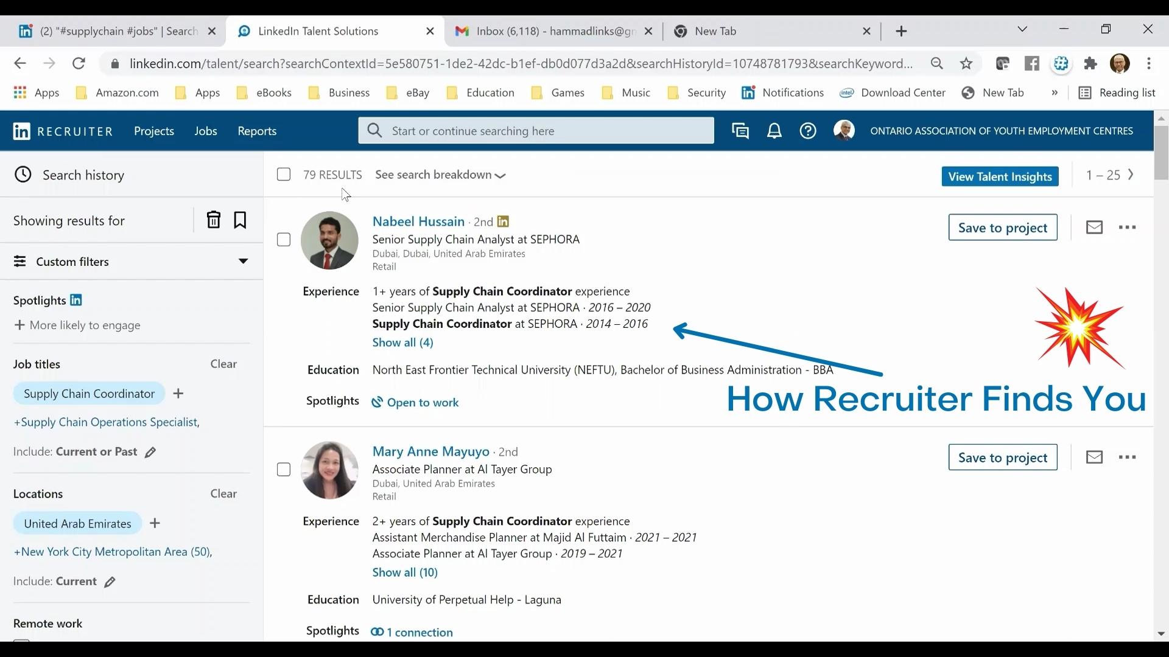Screen dimensions: 1169x657
Task: Clear the Job titles filter
Action: click(223, 364)
